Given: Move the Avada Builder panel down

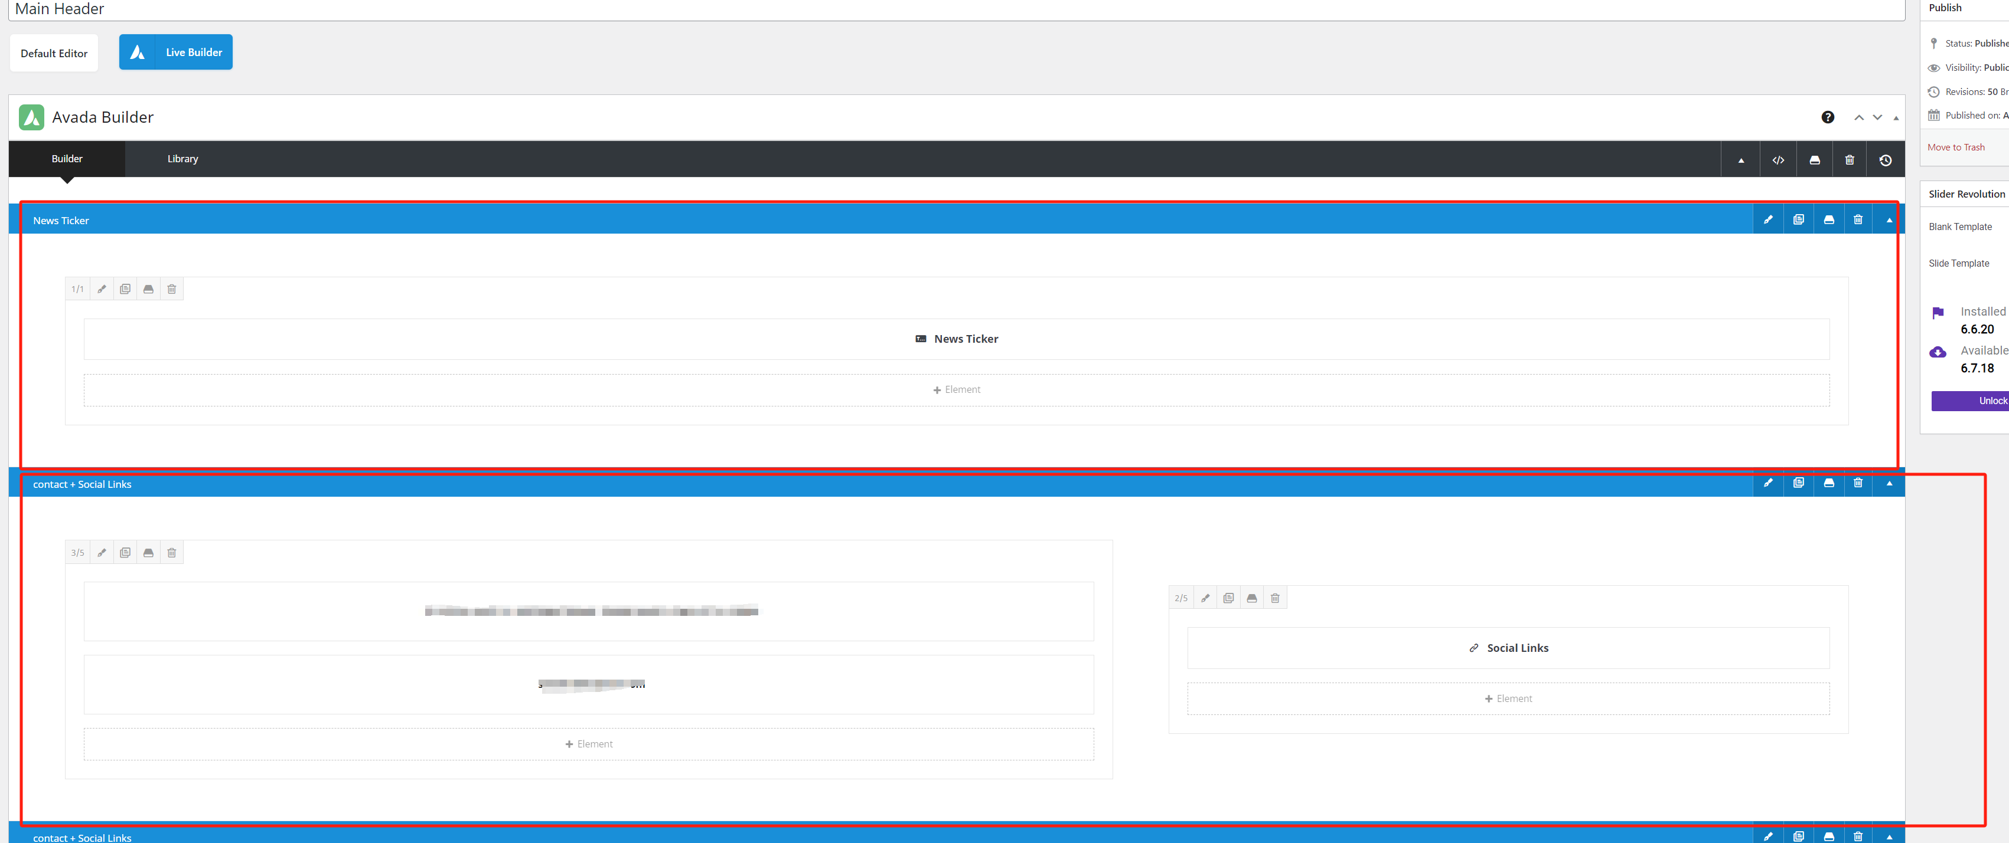Looking at the screenshot, I should point(1877,117).
